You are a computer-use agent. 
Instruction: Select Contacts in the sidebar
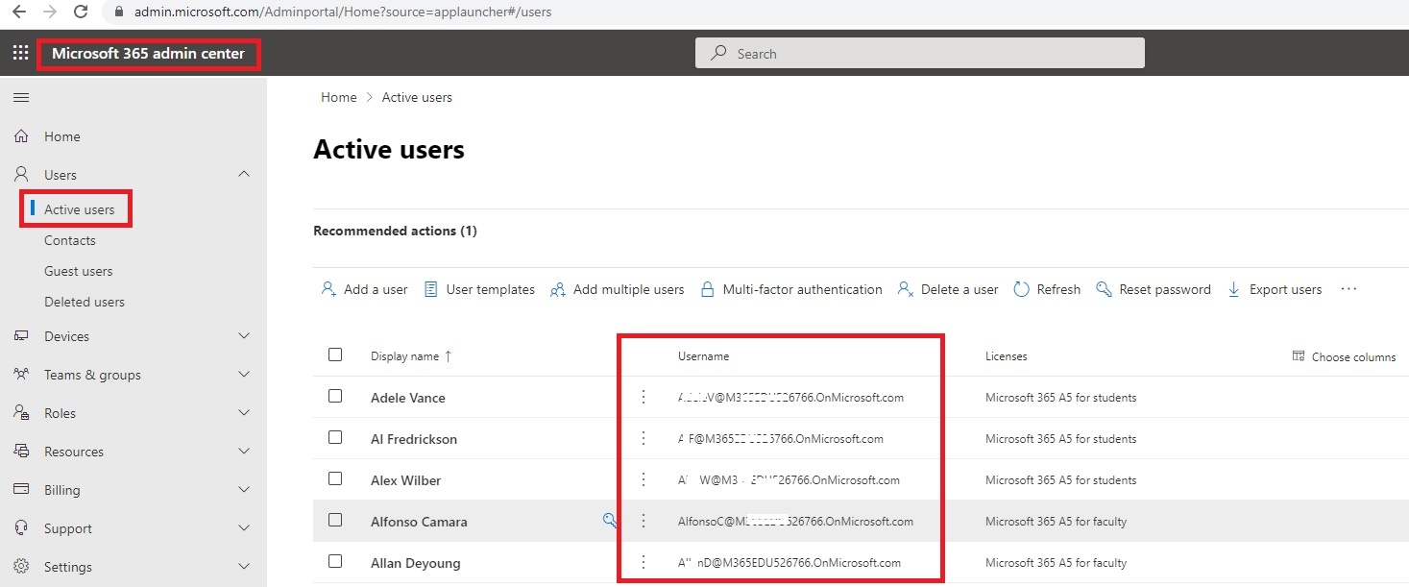[x=69, y=240]
